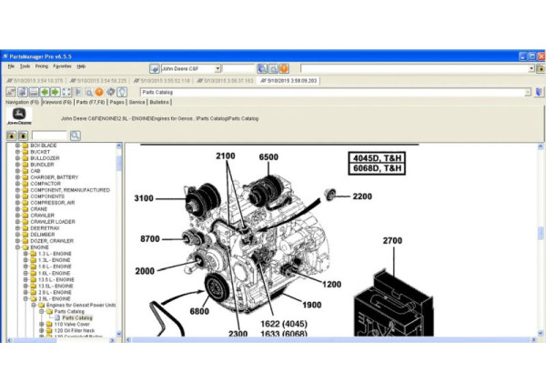Click the light bulb toolbar icon
Viewport: 546px width, 392px height.
(122, 92)
